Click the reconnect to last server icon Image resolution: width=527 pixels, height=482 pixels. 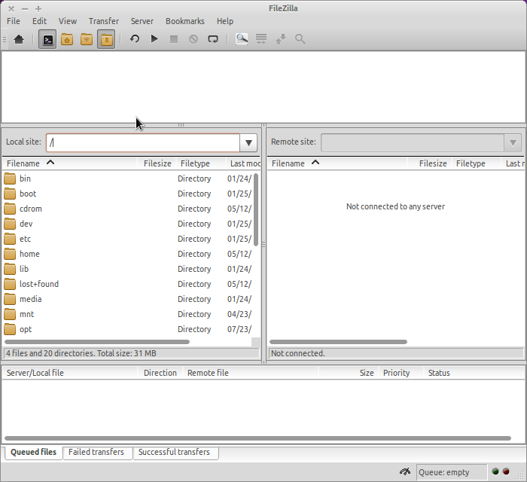click(x=213, y=39)
